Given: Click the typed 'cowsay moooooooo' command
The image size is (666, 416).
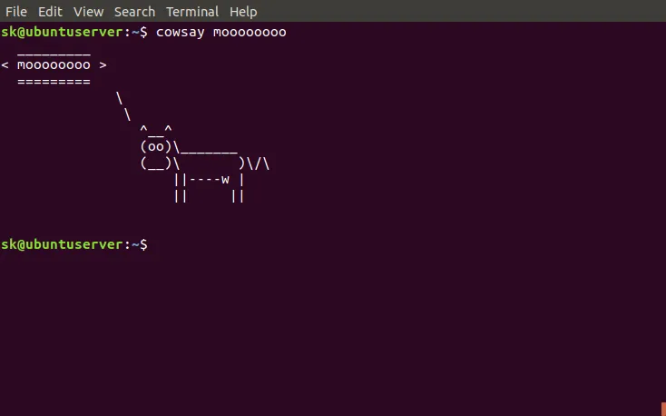Looking at the screenshot, I should (x=220, y=32).
